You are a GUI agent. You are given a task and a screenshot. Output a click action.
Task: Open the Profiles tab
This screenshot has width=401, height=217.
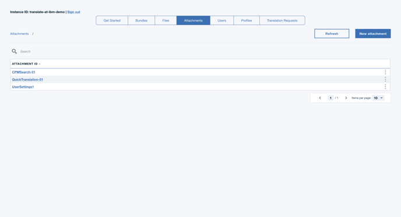point(247,20)
